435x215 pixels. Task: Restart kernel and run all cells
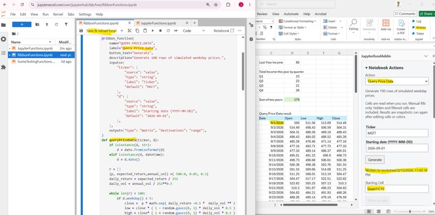176,31
